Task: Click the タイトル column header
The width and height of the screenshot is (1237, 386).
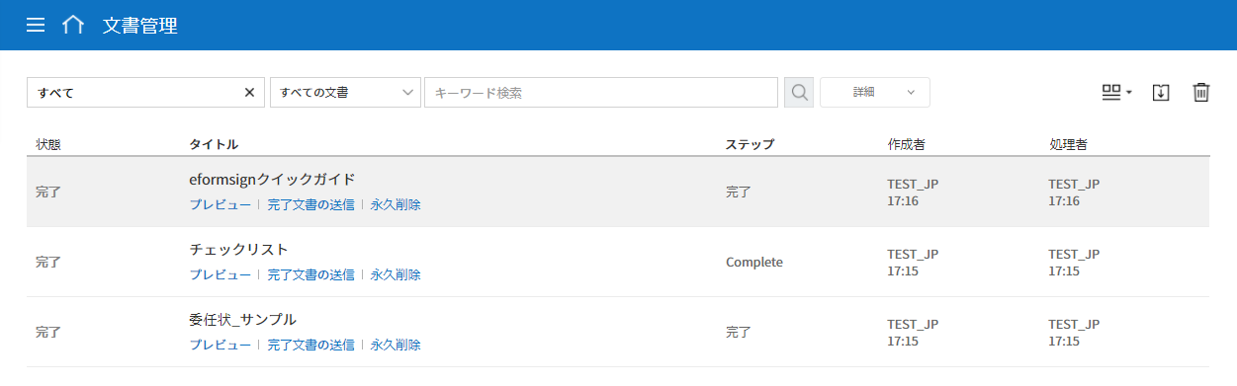Action: 214,144
